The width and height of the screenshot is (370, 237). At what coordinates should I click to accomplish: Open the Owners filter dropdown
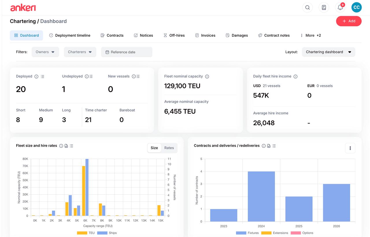point(45,52)
